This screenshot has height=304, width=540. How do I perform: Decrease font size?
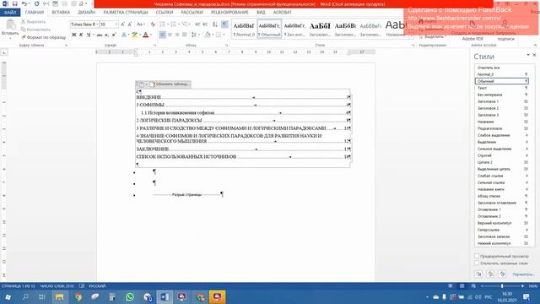click(x=130, y=24)
